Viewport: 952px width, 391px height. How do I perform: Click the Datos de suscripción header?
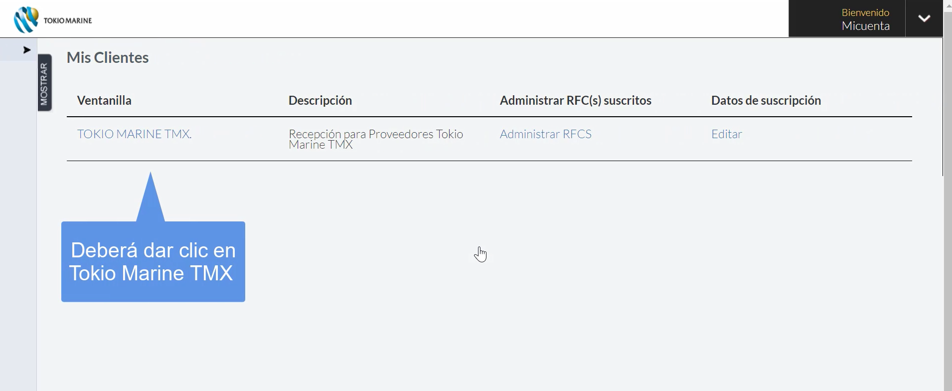point(766,100)
